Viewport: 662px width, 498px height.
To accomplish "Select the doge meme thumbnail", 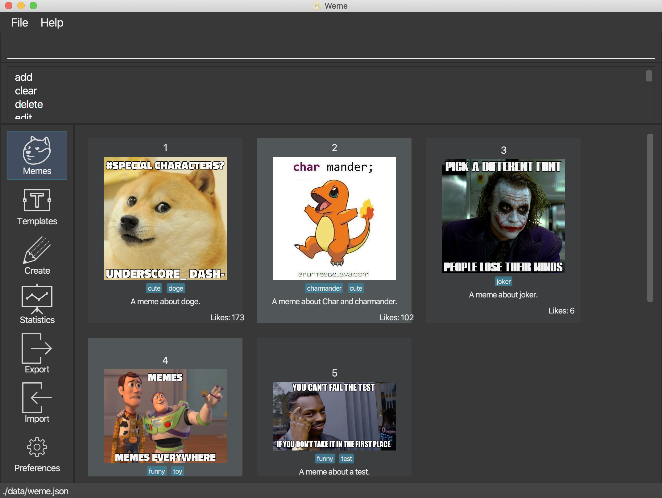I will (165, 218).
